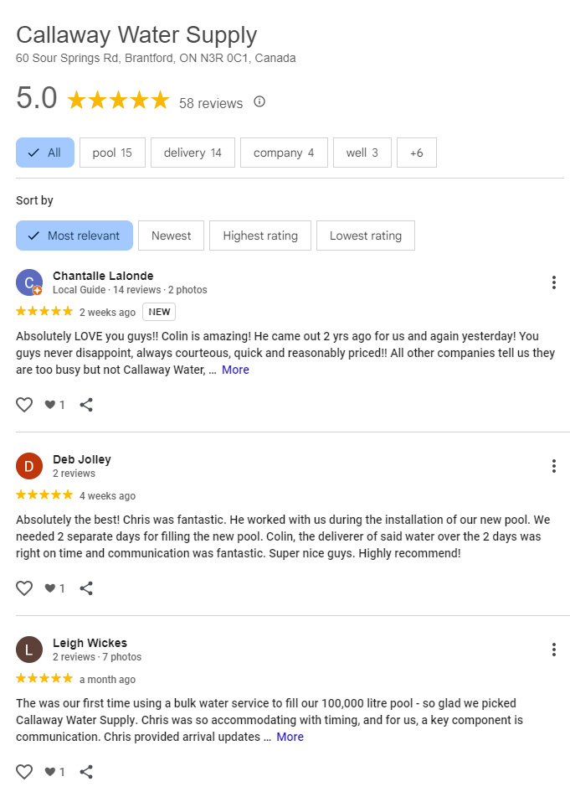Sort reviews by Highest rating
Screen dimensions: 570x787
(260, 236)
